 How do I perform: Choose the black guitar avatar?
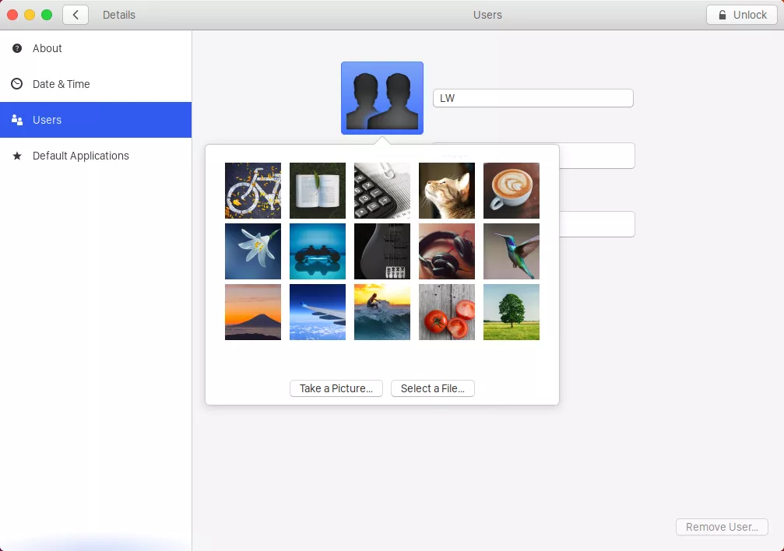point(382,251)
